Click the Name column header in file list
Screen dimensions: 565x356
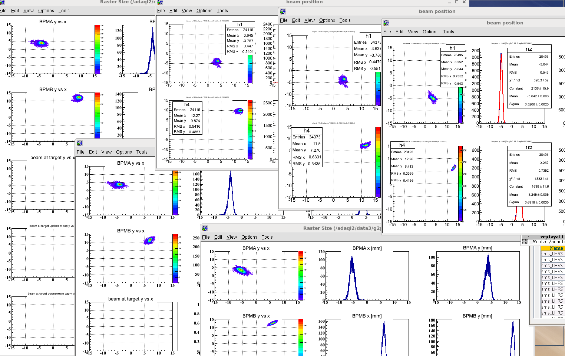[x=552, y=248]
